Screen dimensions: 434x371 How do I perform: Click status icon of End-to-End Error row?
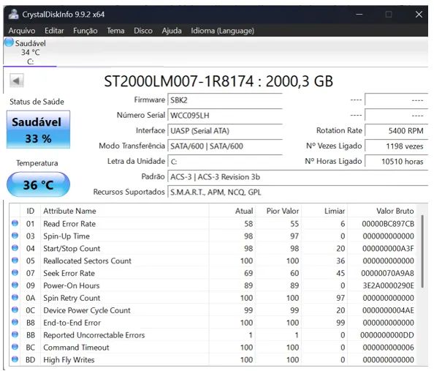[15, 322]
